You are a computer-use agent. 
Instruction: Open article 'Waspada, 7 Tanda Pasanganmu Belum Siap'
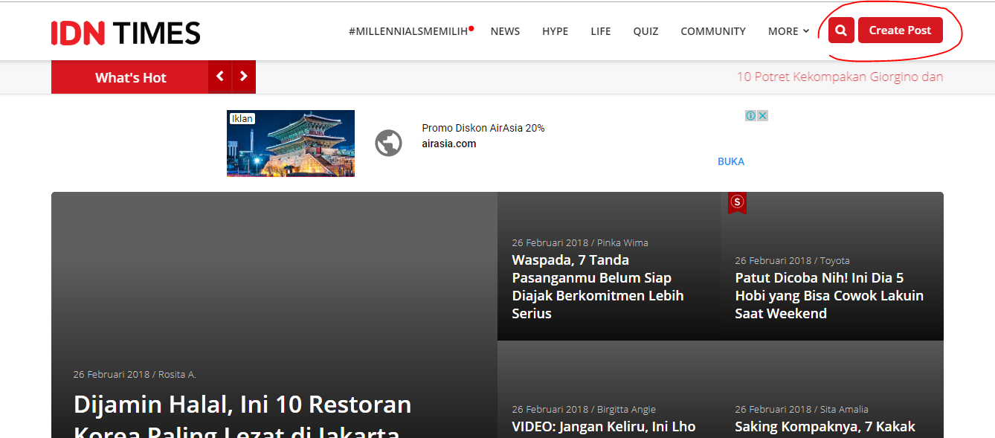pos(598,286)
